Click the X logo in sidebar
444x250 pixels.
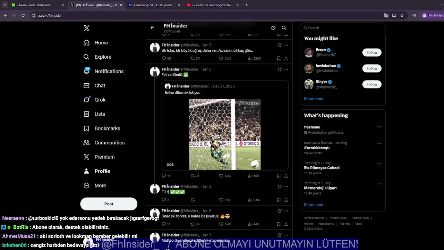click(87, 28)
